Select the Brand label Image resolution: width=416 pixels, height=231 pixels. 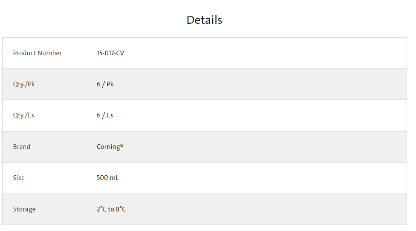click(21, 146)
